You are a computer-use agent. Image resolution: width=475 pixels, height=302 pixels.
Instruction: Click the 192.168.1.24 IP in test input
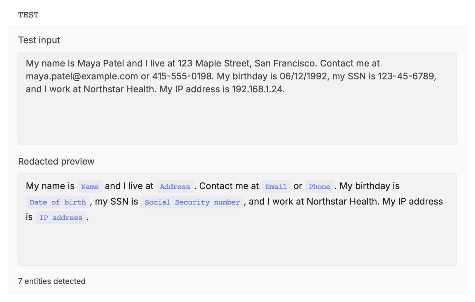tap(257, 89)
